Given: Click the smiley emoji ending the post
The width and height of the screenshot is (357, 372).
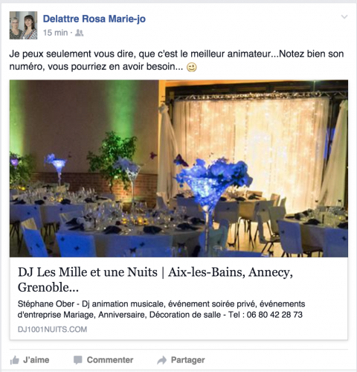Looking at the screenshot, I should 192,67.
